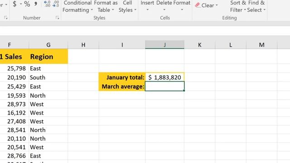This screenshot has height=163, width=290.
Task: Select the cell with 25,429
Action: 14,86
